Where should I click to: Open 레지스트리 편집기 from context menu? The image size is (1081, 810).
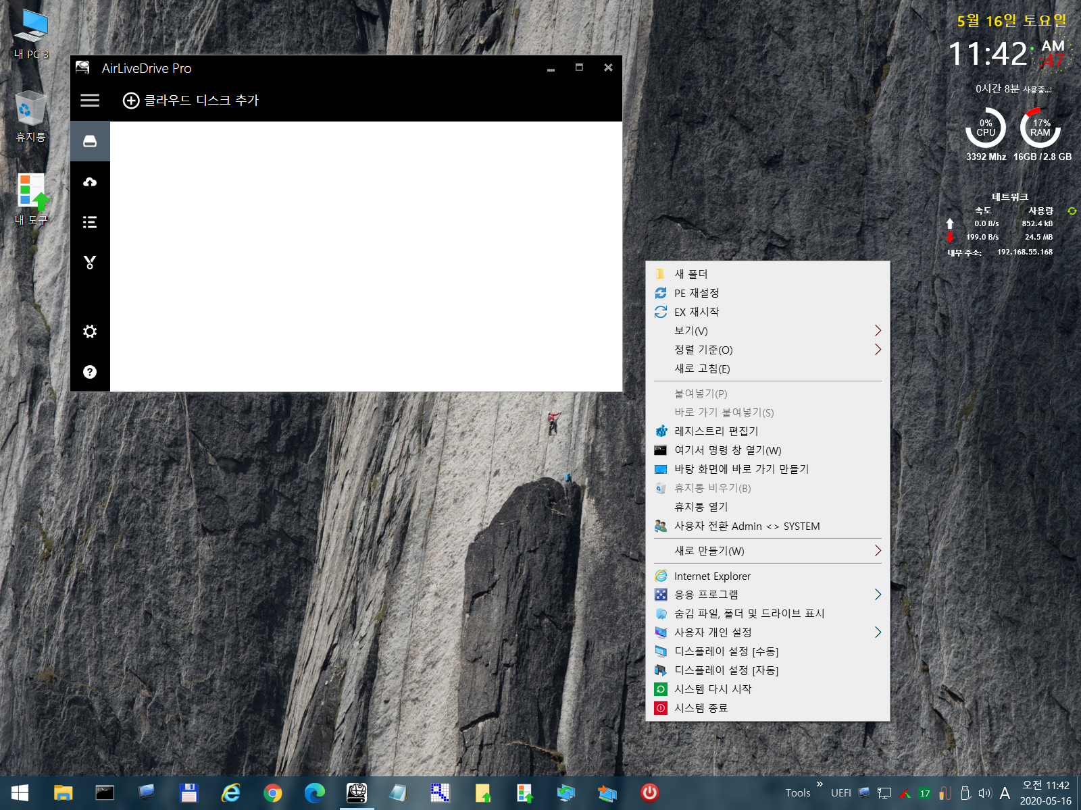(768, 431)
